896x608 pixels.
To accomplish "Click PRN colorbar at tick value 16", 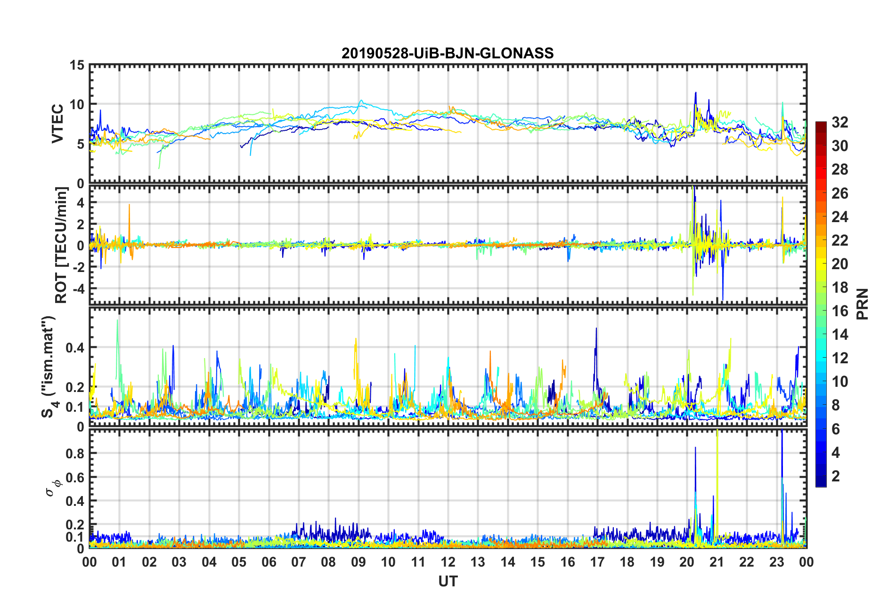I will pos(821,311).
